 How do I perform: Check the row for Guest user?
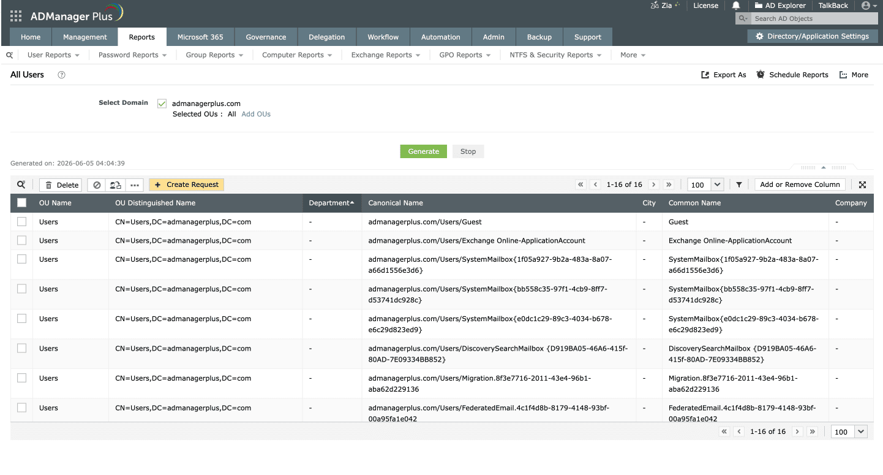tap(22, 222)
